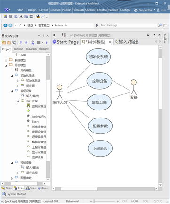Select the 选择设备 tree item

click(38, 157)
